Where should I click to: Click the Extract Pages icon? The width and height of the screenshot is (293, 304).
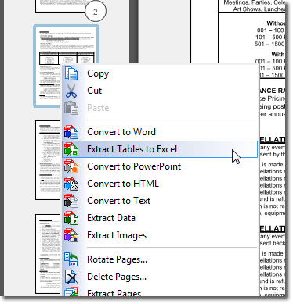(x=71, y=291)
